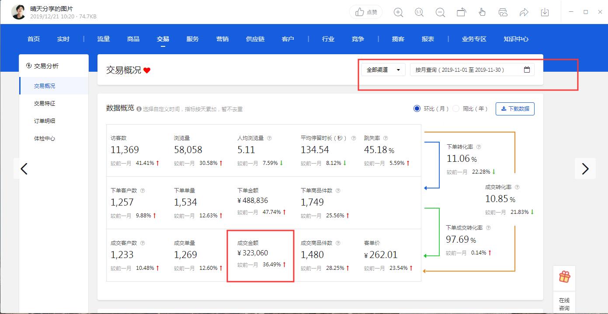Open the 业务专区 tab

click(474, 39)
